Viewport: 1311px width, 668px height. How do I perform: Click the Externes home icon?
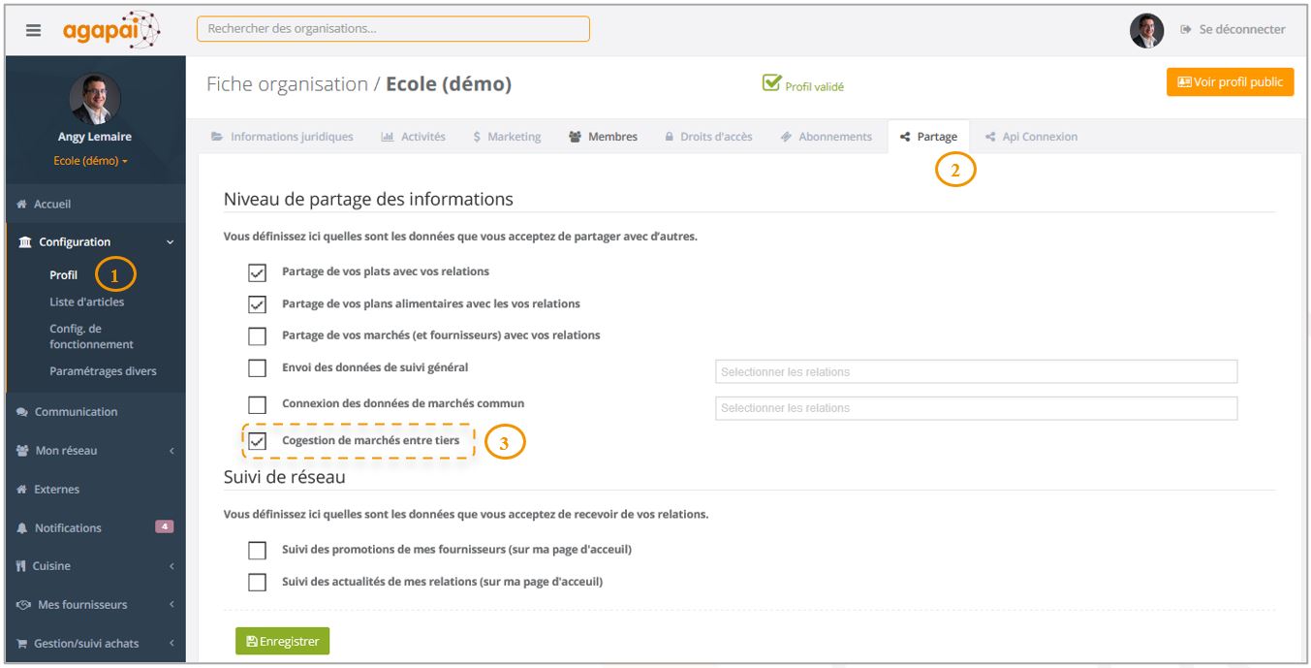pyautogui.click(x=22, y=490)
